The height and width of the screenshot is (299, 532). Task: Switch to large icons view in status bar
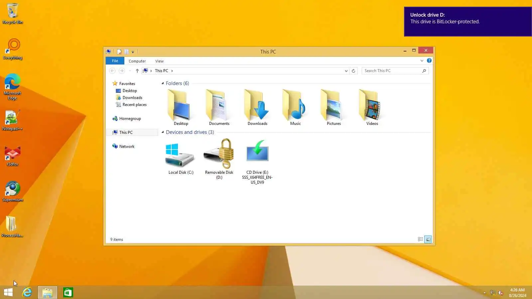click(x=428, y=239)
